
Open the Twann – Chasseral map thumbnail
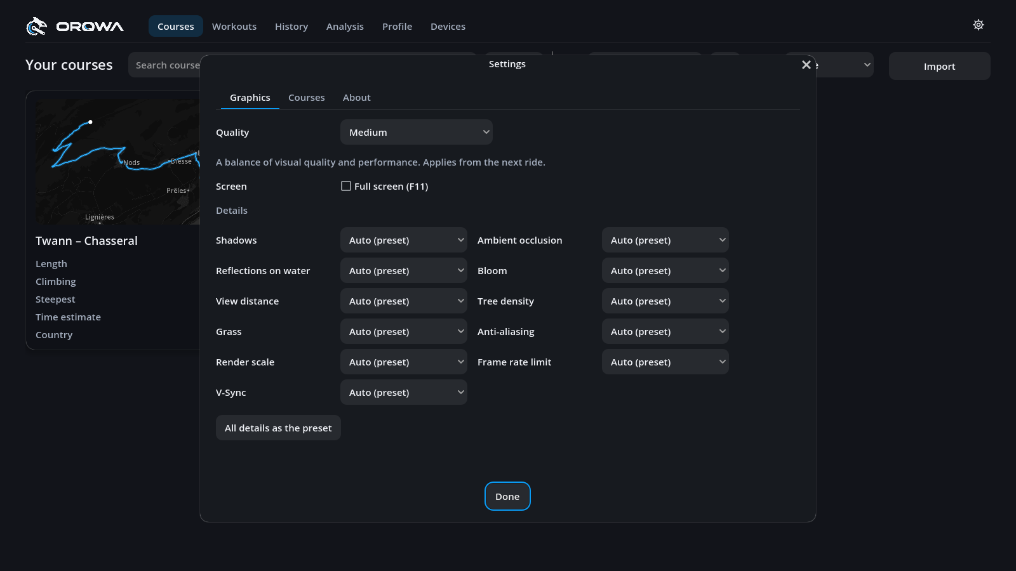[117, 161]
